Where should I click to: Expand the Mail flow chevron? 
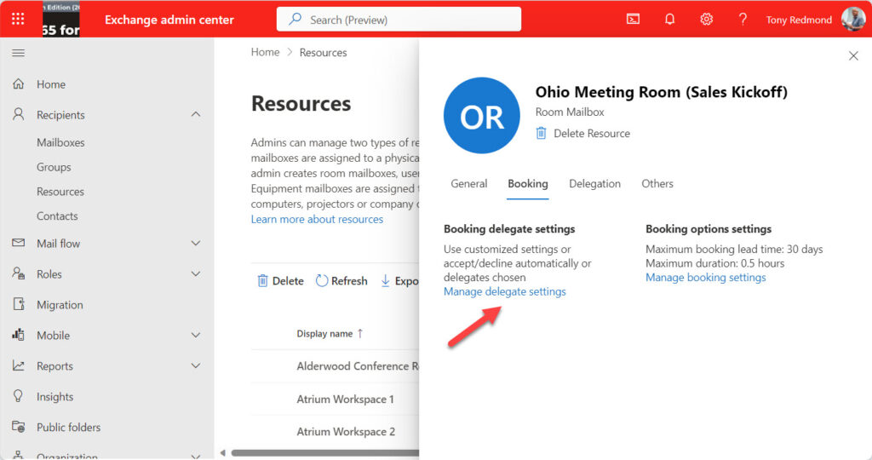[196, 243]
